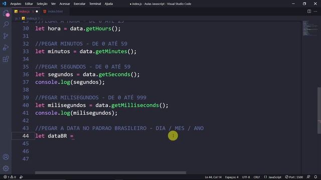The width and height of the screenshot is (321, 180).
Task: Click the hora variable on line 30
Action: pos(54,28)
